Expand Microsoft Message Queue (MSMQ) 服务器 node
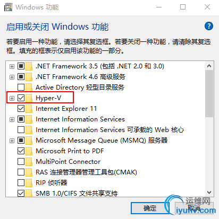The height and width of the screenshot is (219, 219). click(x=12, y=141)
